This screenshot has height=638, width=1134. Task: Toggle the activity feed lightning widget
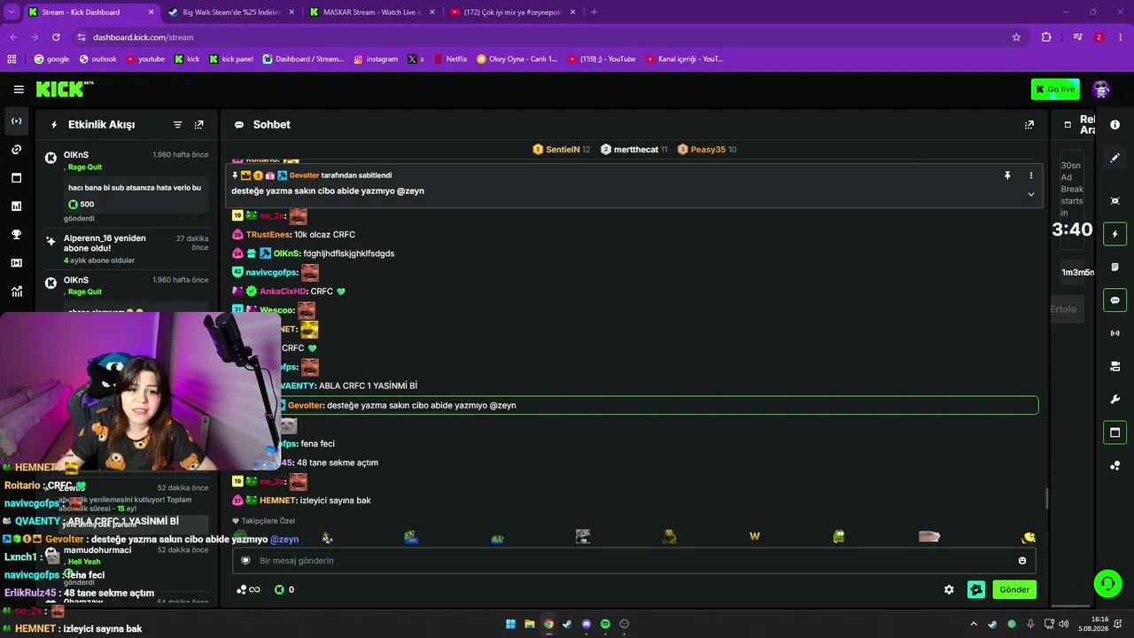pos(1115,234)
